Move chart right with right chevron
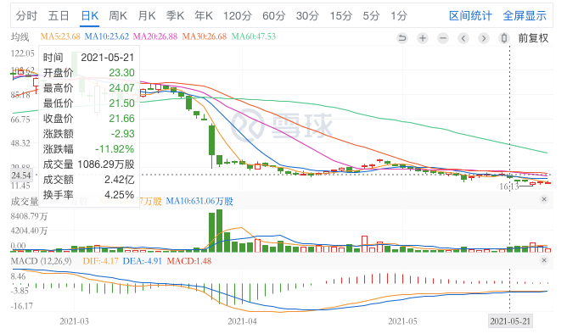This screenshot has width=567, height=334. coord(484,38)
